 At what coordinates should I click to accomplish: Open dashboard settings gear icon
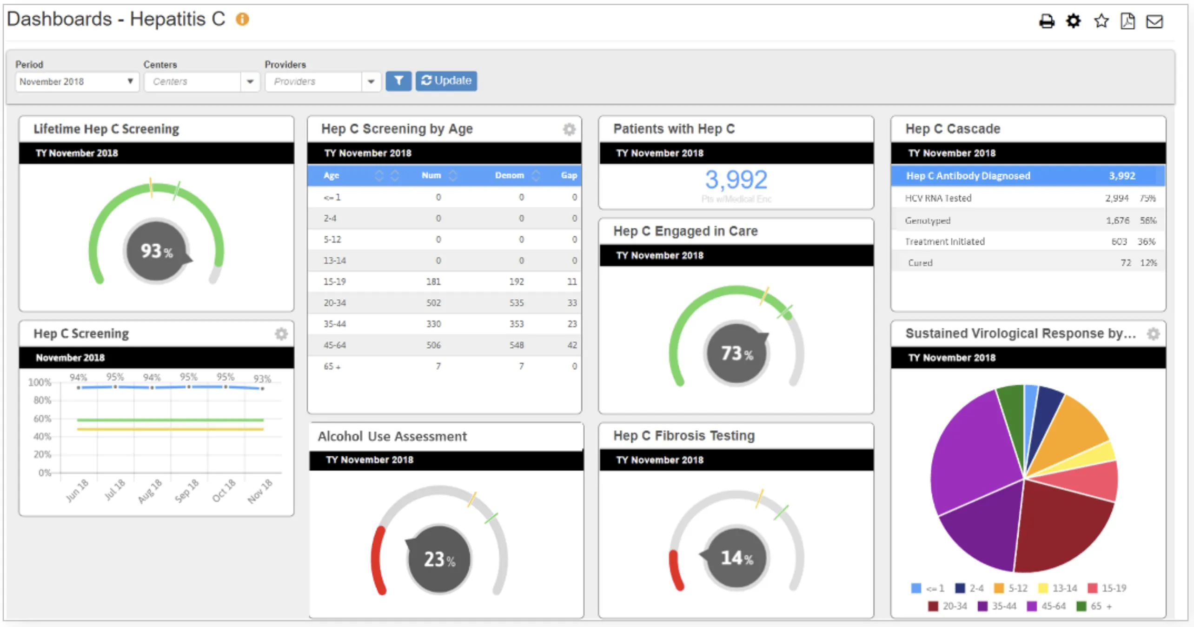(1074, 21)
